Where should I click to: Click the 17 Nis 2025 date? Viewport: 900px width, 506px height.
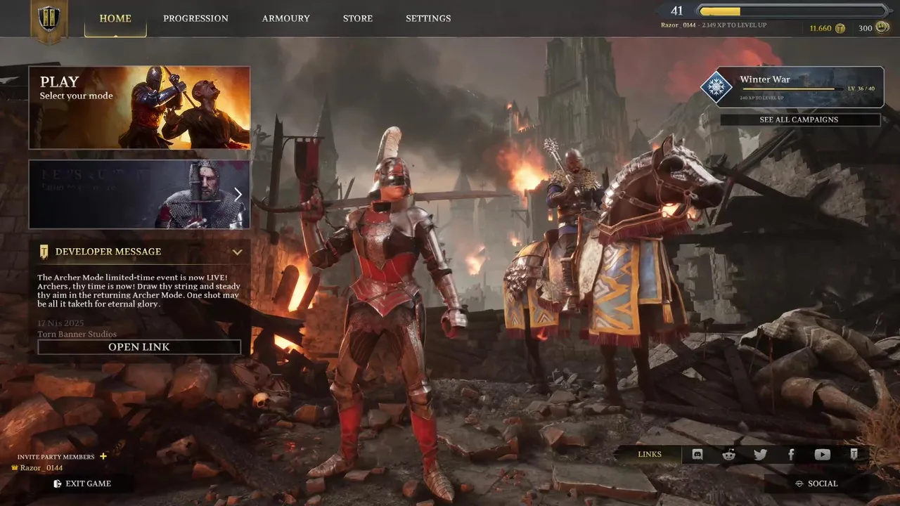click(59, 323)
